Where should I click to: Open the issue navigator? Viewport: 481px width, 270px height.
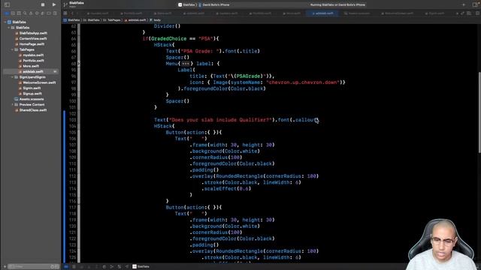[x=31, y=13]
